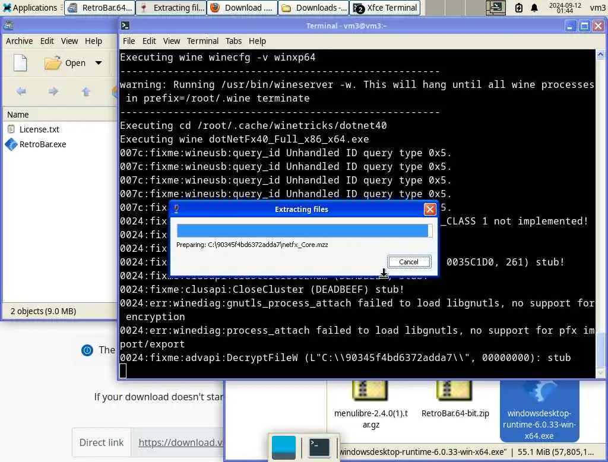Click the wine icon in Extracting files title
The width and height of the screenshot is (608, 462).
pyautogui.click(x=176, y=210)
